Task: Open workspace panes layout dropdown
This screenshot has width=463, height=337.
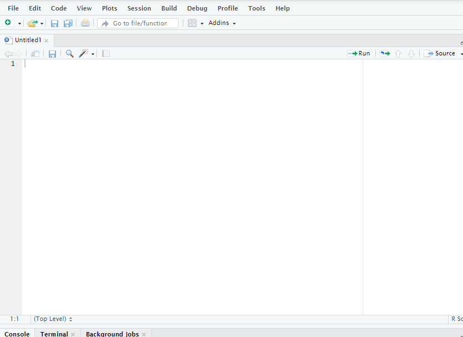Action: click(196, 23)
